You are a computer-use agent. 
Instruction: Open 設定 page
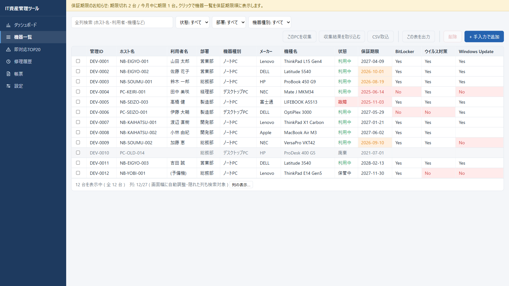pyautogui.click(x=33, y=86)
